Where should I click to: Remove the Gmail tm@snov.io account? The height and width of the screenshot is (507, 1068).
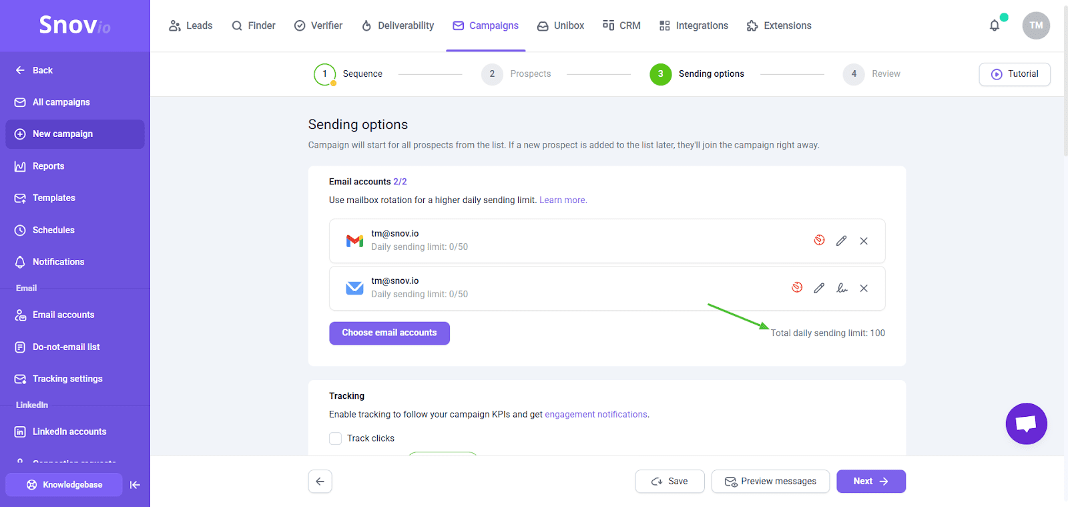click(x=864, y=241)
